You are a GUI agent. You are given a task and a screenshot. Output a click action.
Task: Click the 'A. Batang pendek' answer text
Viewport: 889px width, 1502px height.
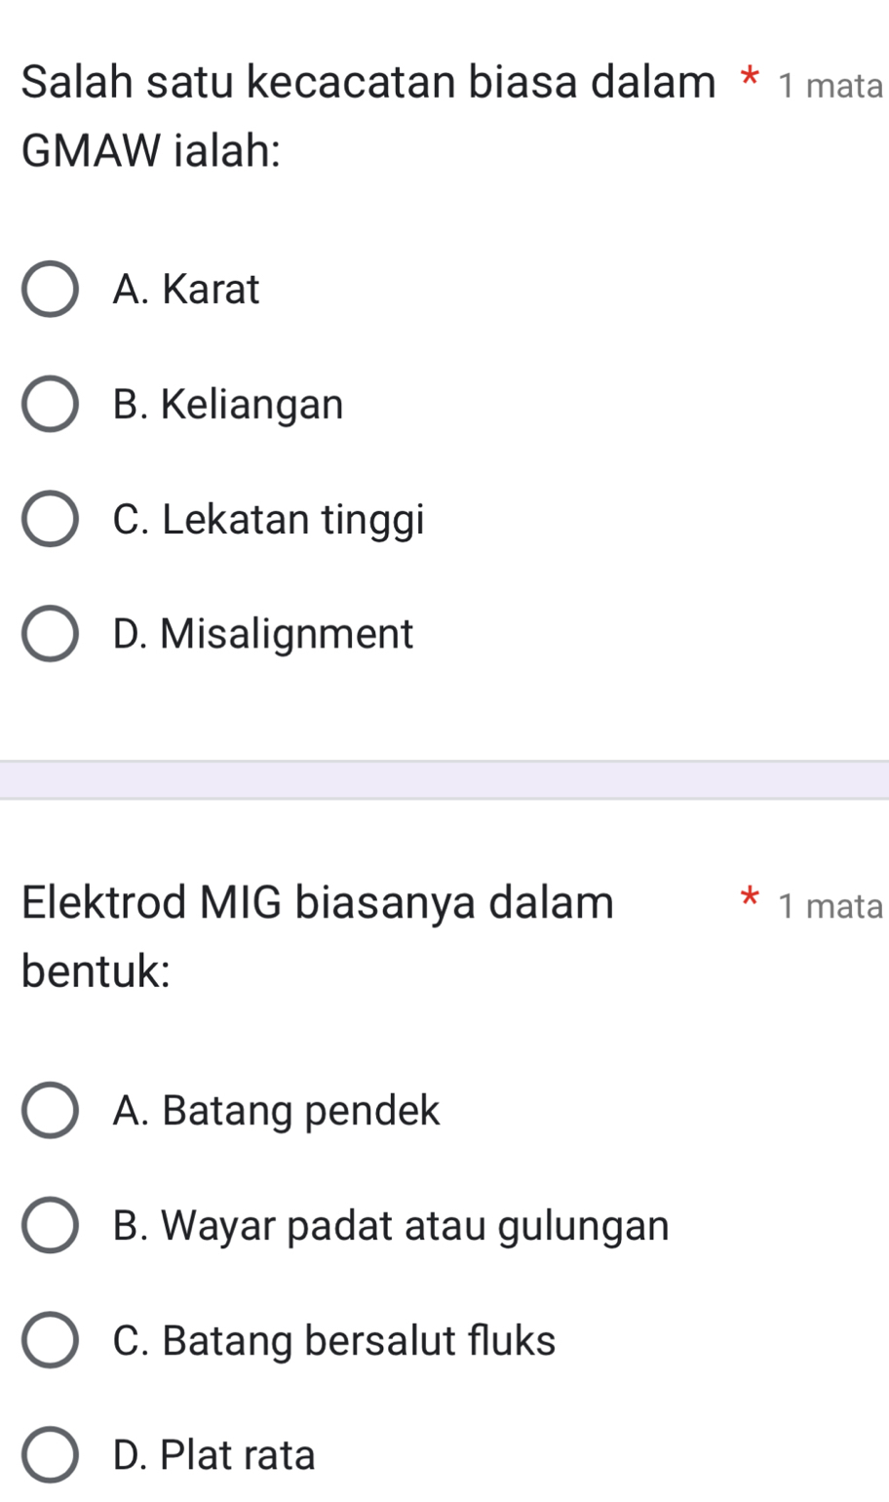pos(276,1111)
